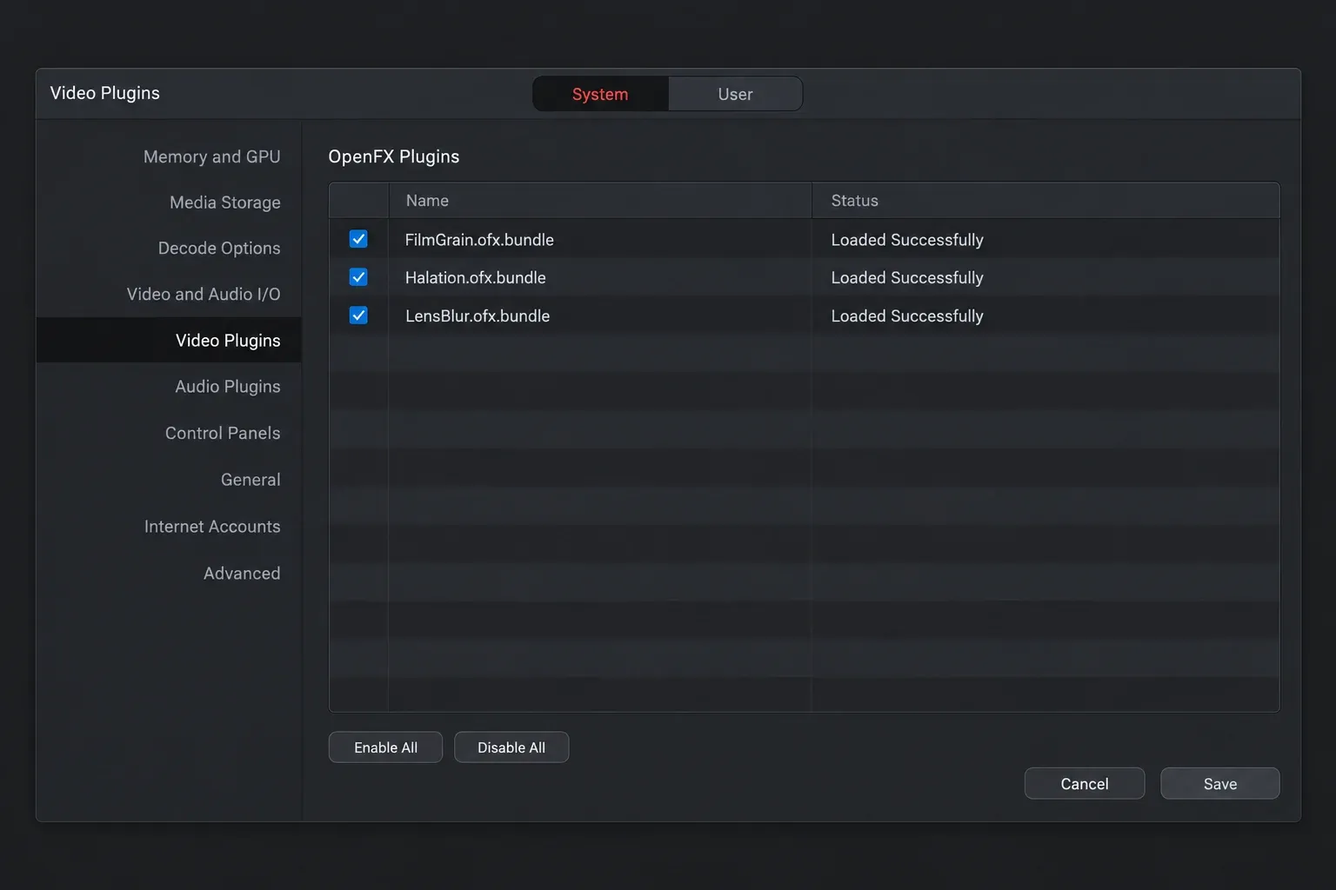The image size is (1336, 890).
Task: Open Video and Audio I/O section
Action: coord(204,295)
